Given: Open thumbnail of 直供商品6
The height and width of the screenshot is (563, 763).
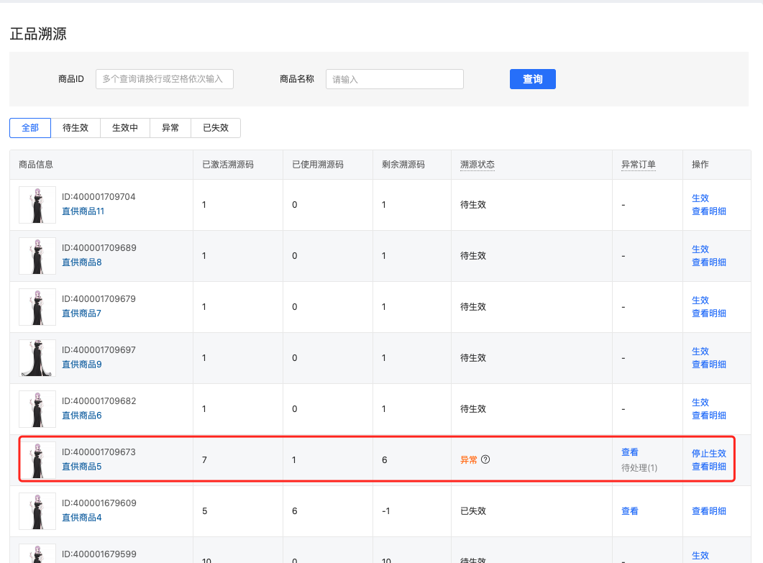Looking at the screenshot, I should pyautogui.click(x=37, y=409).
